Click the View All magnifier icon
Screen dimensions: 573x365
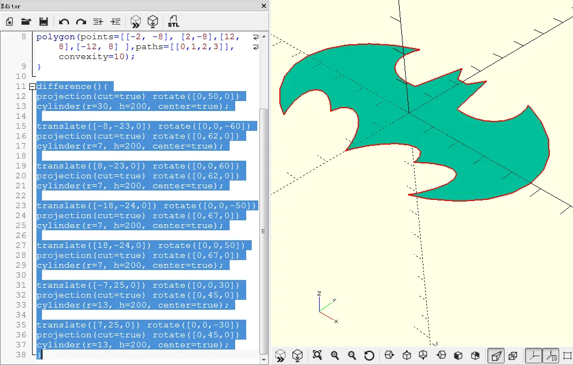(x=317, y=355)
